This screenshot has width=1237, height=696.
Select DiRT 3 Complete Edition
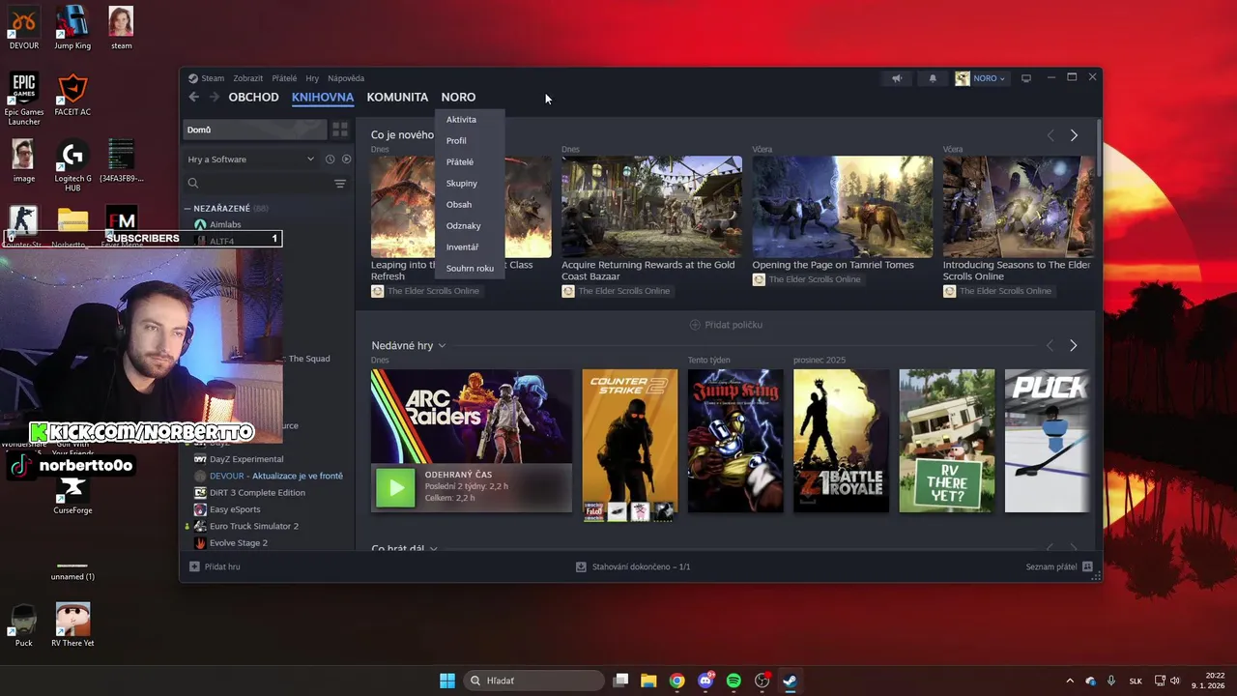257,493
